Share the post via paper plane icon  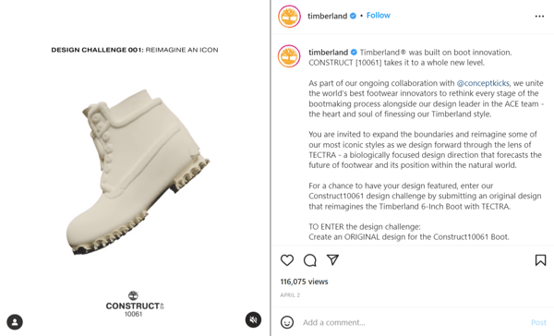332,259
